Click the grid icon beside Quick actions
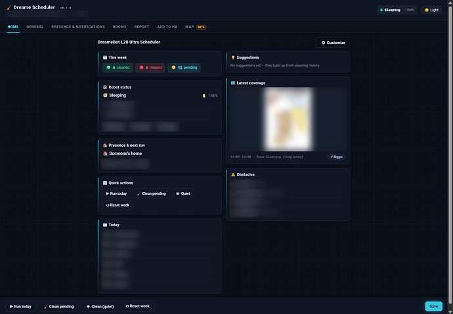This screenshot has height=314, width=453. coord(105,183)
